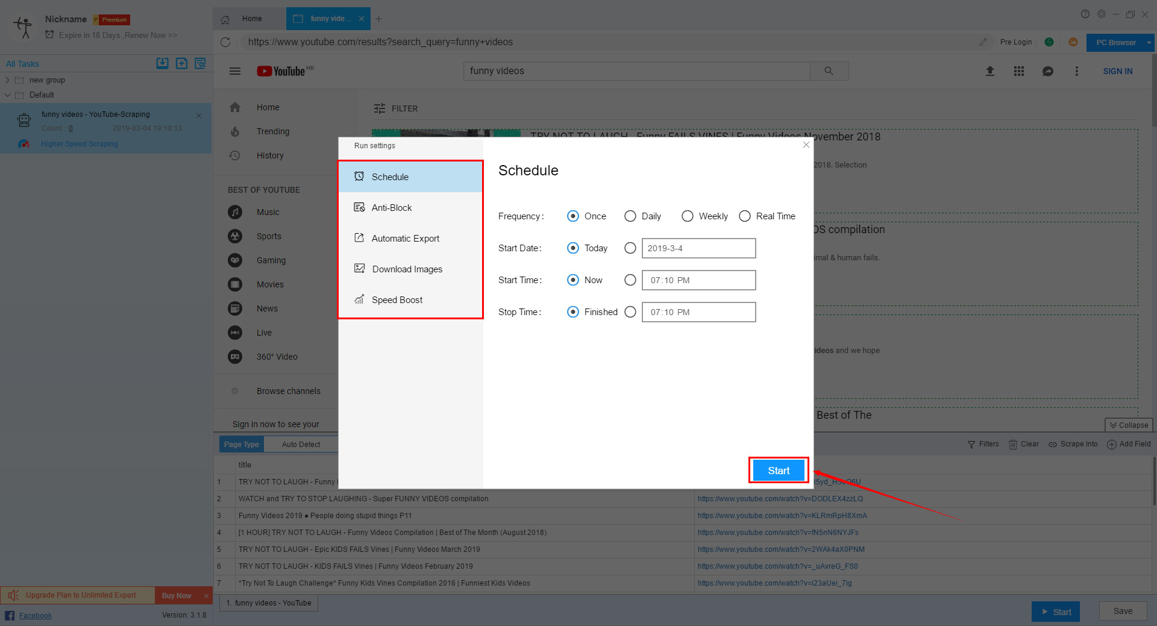Open Filters in data panel
This screenshot has height=626, width=1157.
[983, 444]
